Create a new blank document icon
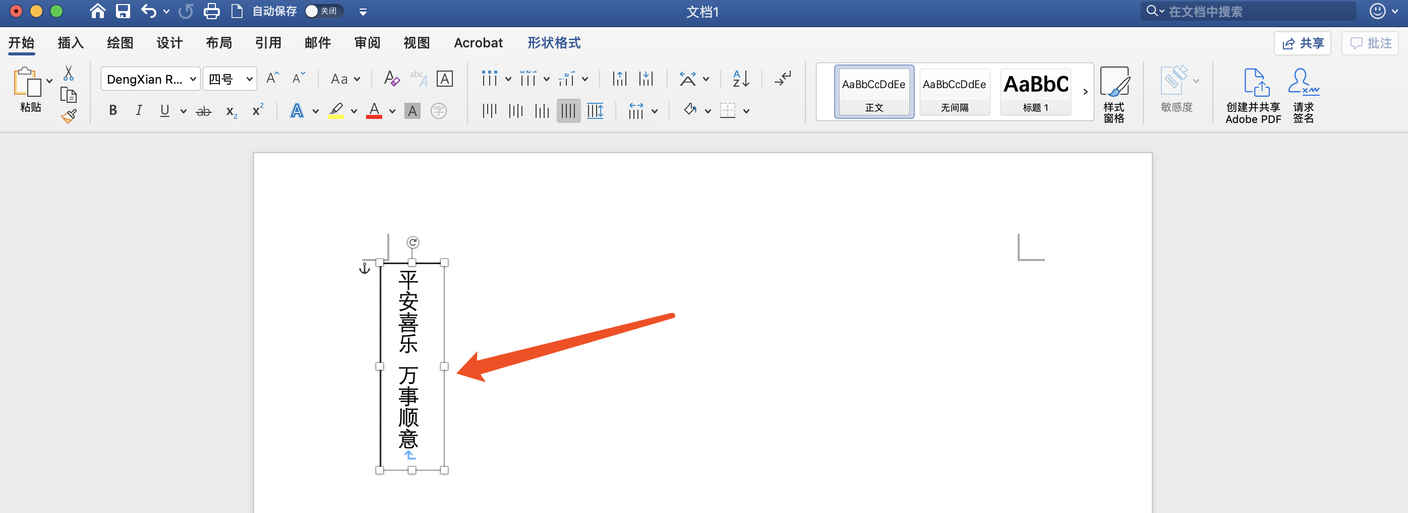Screen dimensions: 1408x513 (x=237, y=11)
